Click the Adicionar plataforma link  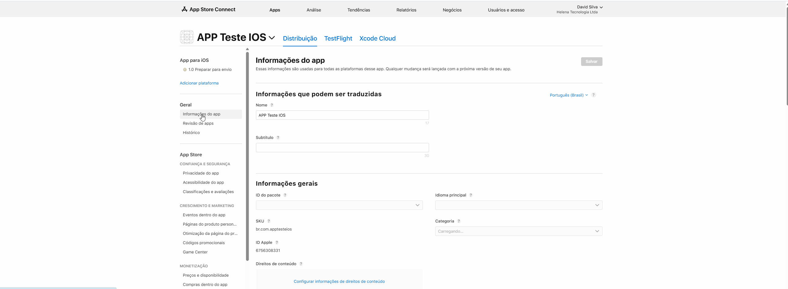pyautogui.click(x=199, y=83)
